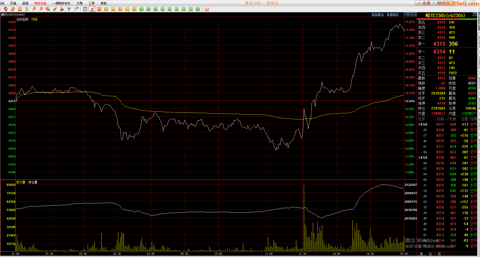480x257 pixels.
Task: Open the 工具 menu
Action: 91,3
